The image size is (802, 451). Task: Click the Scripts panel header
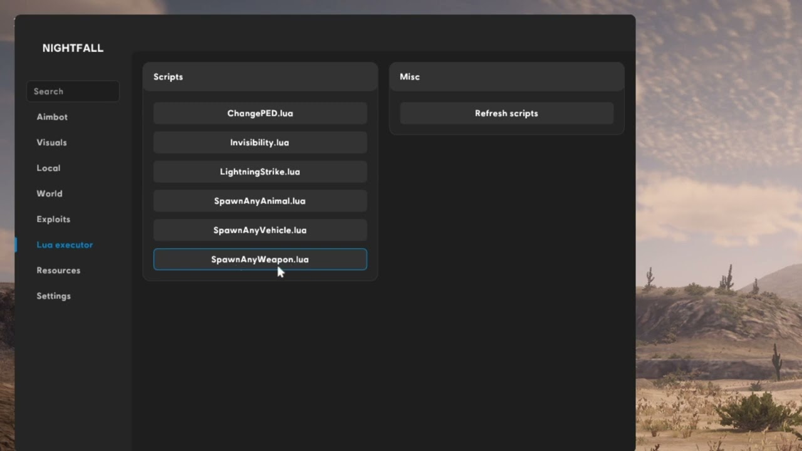point(260,76)
